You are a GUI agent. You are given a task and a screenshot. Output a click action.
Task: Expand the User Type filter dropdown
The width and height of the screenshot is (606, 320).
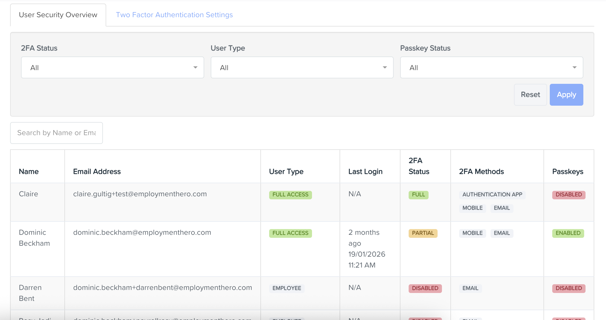pos(302,67)
